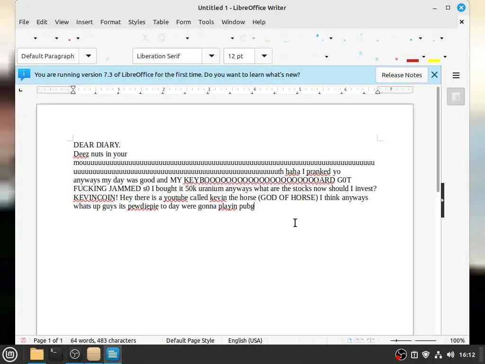Click the right indent marker on the ruler
This screenshot has height=364, width=485.
[x=377, y=91]
